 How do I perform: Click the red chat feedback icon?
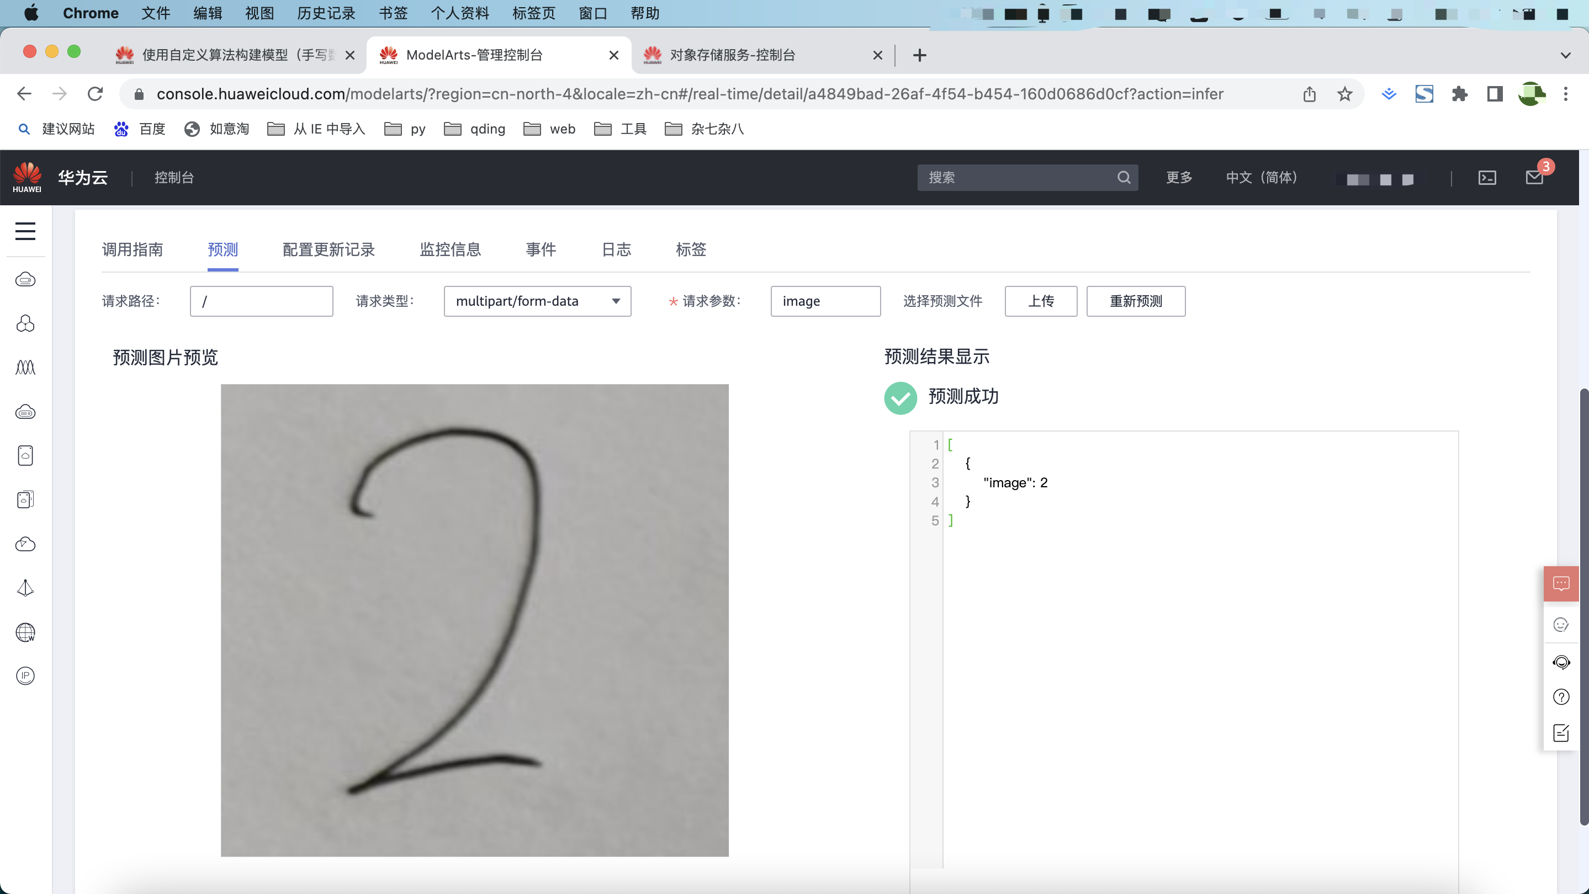(1561, 583)
